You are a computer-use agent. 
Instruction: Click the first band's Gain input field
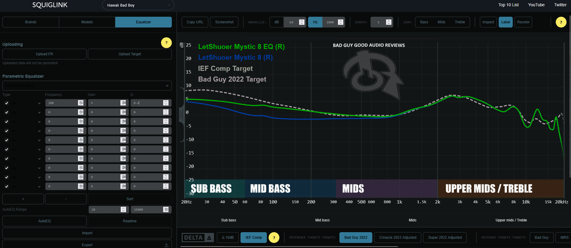[x=105, y=103]
